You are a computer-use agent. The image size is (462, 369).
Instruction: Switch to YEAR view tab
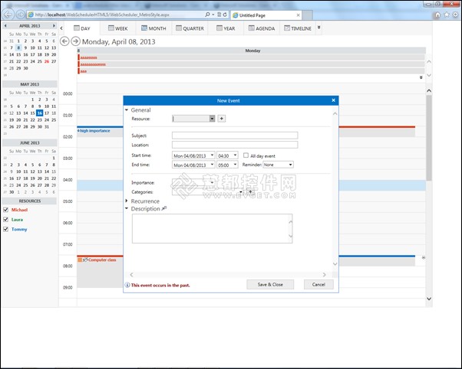(x=226, y=28)
